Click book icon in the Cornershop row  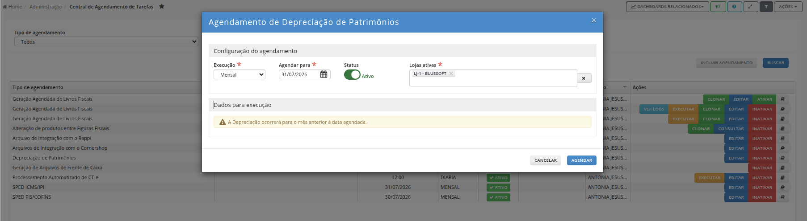[x=782, y=148]
